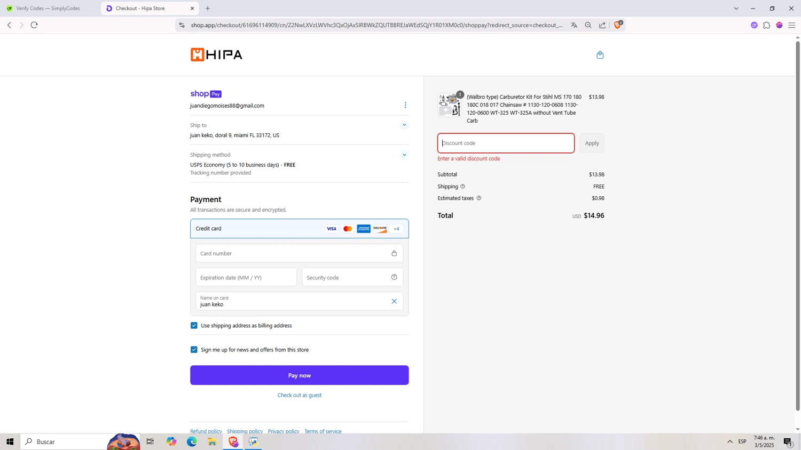Click the Apply discount button
This screenshot has width=801, height=450.
[x=592, y=143]
